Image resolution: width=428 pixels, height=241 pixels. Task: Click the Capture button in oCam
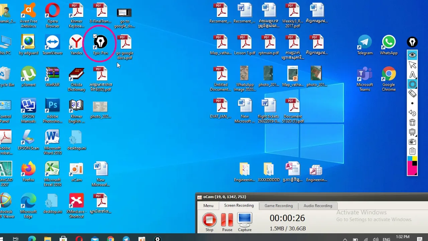point(244,222)
